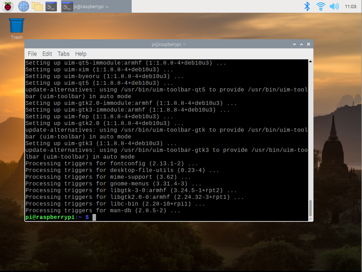Screen dimensions: 362x272
Task: Click the line 'Setting up uim-qt5-immodule:armhf'
Action: coord(126,63)
